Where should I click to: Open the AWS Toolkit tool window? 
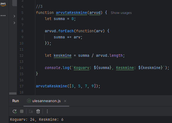pyautogui.click(x=3, y=3)
